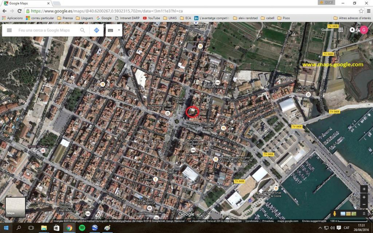Screen dimensions: 373x233
Task: Open the Lloguers bookmarks folder
Action: [x=84, y=18]
